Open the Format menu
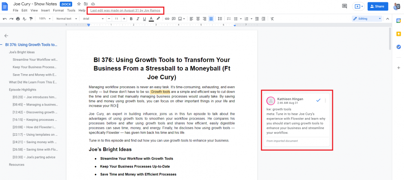 point(58,11)
